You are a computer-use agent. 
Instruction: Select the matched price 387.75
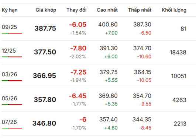click(x=45, y=28)
